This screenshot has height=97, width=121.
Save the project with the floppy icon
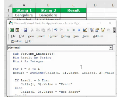pyautogui.click(x=25, y=30)
